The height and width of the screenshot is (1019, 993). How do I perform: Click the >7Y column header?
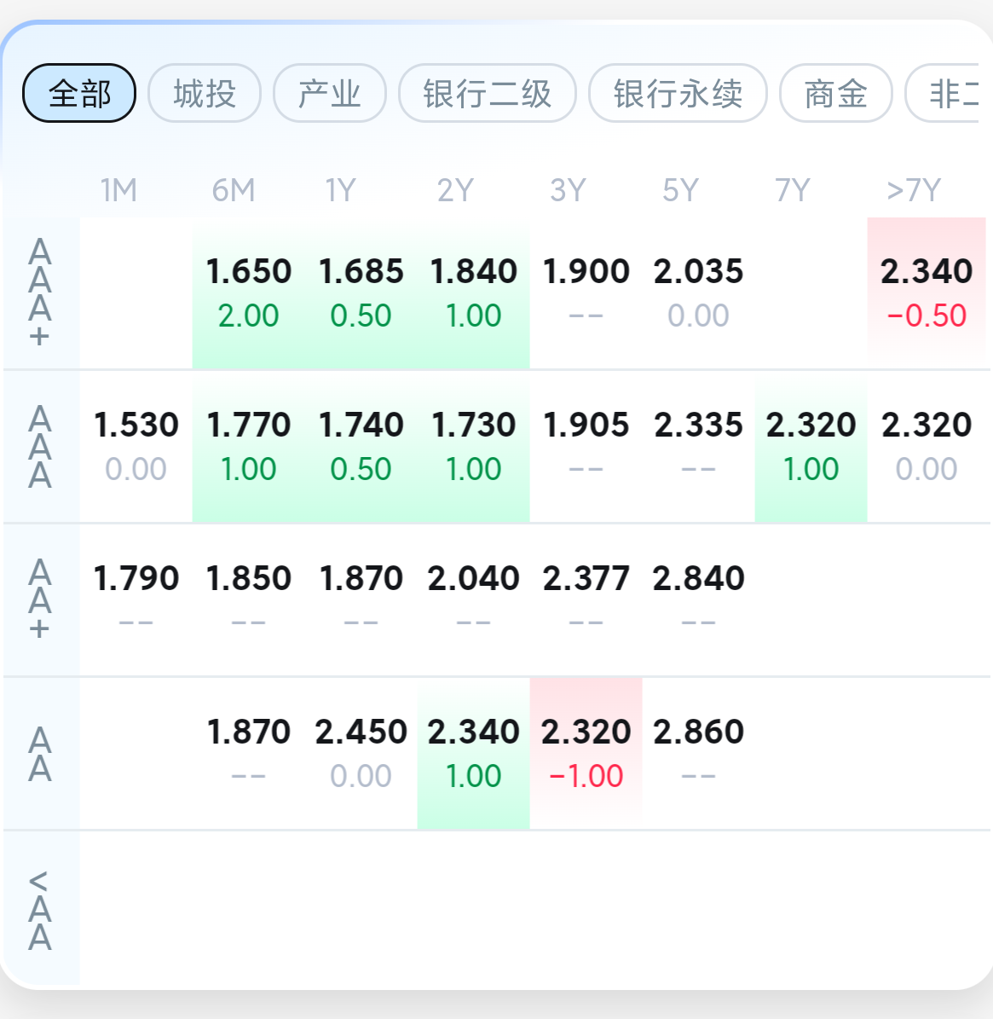(914, 190)
